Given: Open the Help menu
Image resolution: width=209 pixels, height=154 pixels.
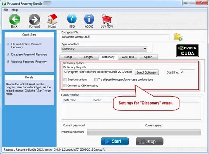Looking at the screenshot, I should click(15, 10).
